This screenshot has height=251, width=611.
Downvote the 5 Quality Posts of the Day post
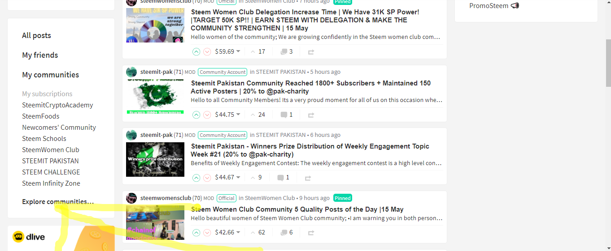[x=207, y=233]
